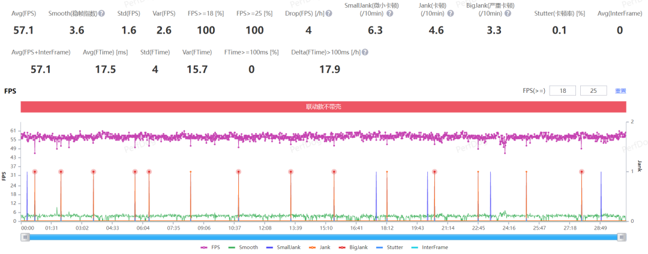Click the Avg(InterFrame) value 0
648x254 pixels.
pyautogui.click(x=619, y=30)
